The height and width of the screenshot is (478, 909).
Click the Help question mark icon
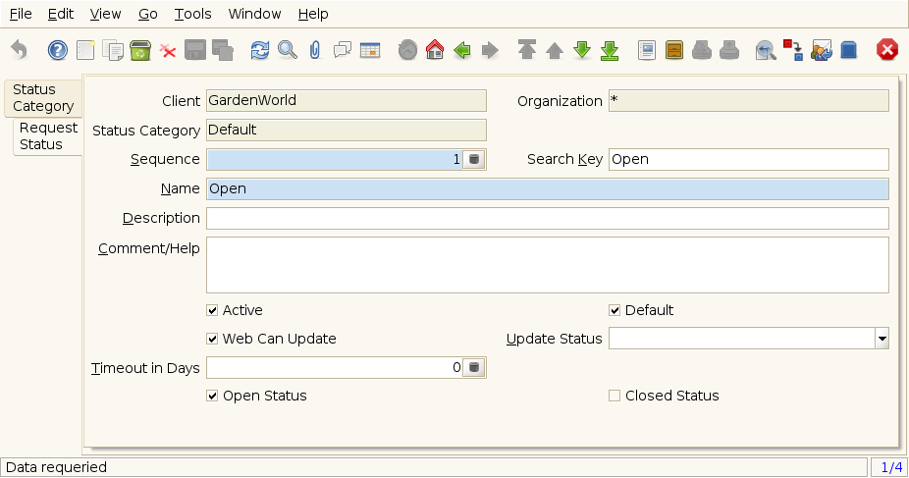(x=57, y=50)
